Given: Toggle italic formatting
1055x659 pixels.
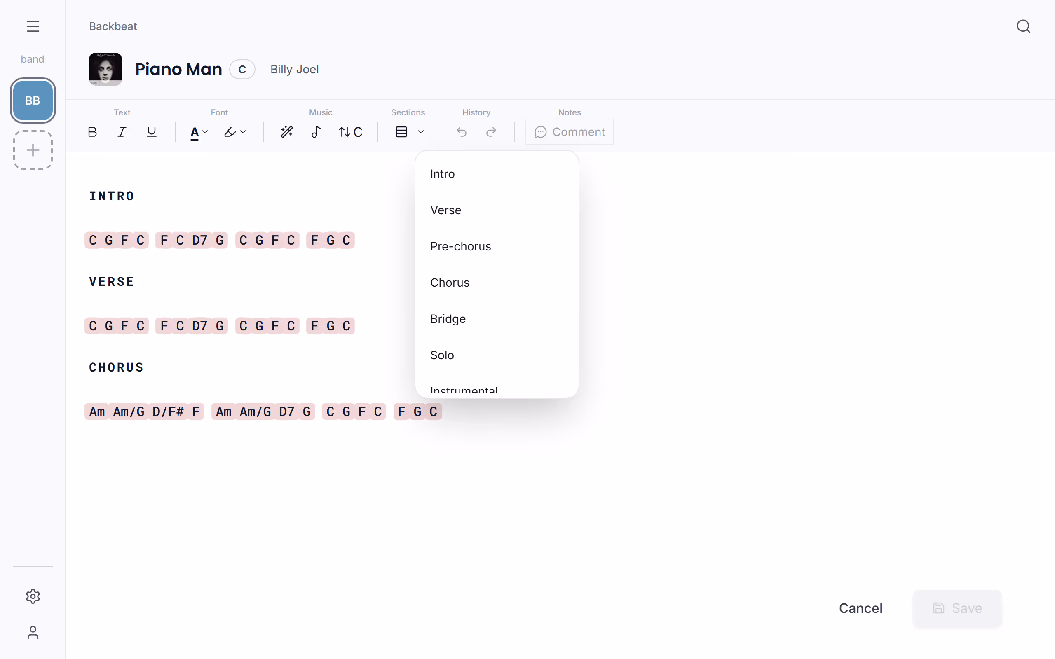Looking at the screenshot, I should point(122,132).
